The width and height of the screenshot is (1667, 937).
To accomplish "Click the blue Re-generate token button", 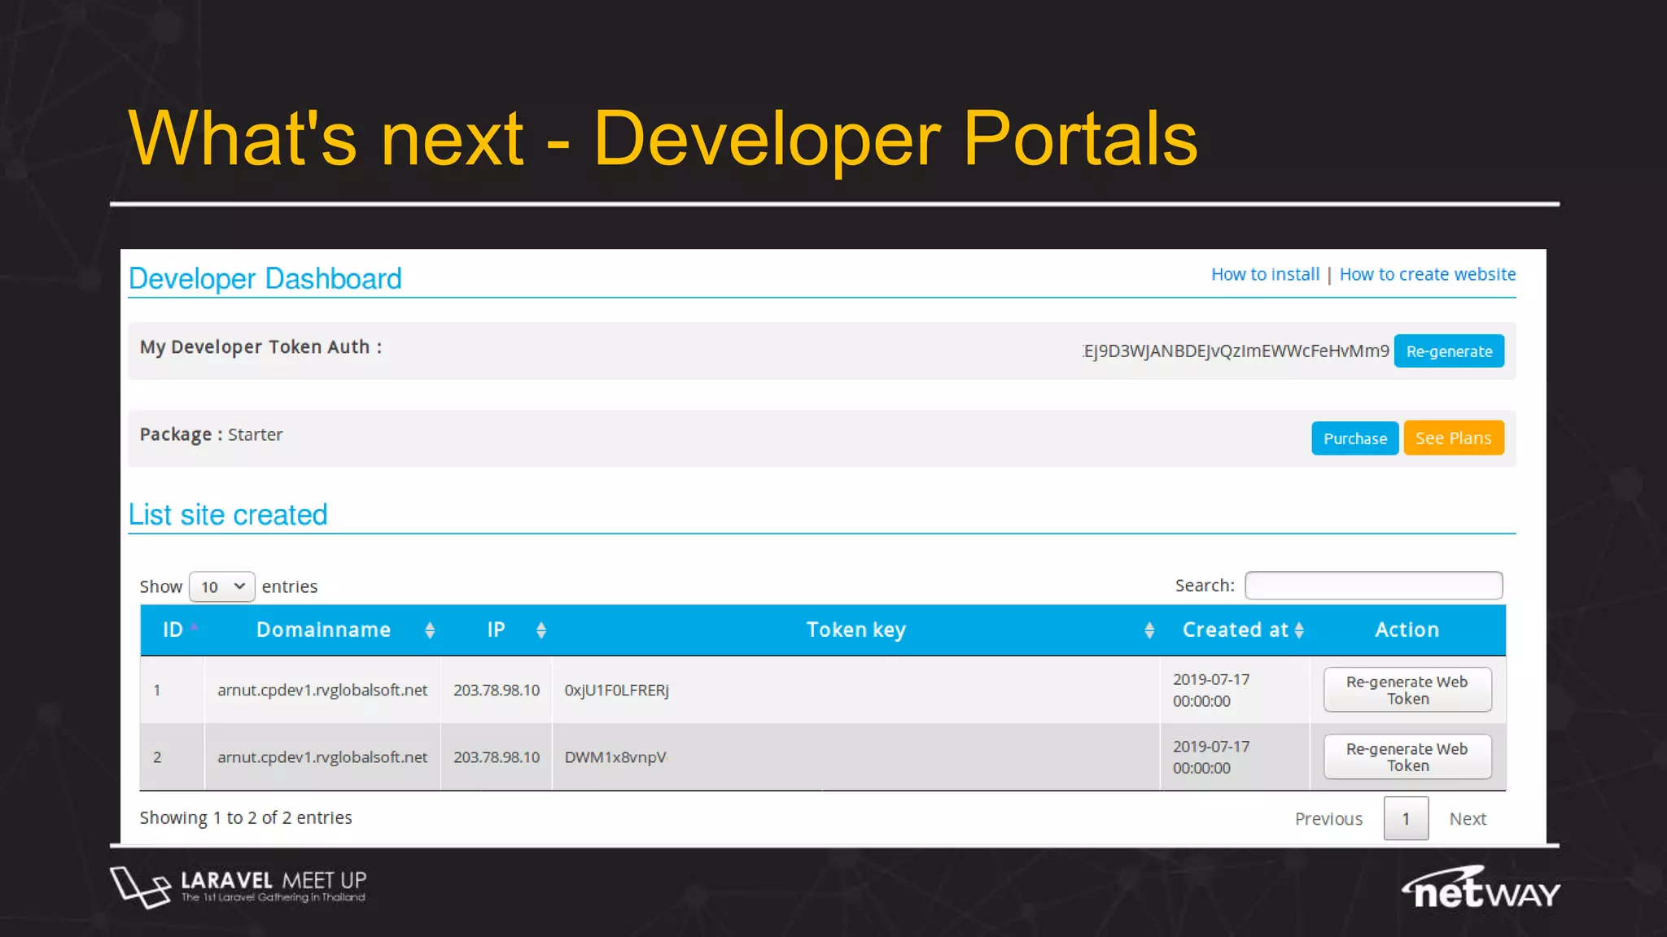I will (x=1449, y=351).
